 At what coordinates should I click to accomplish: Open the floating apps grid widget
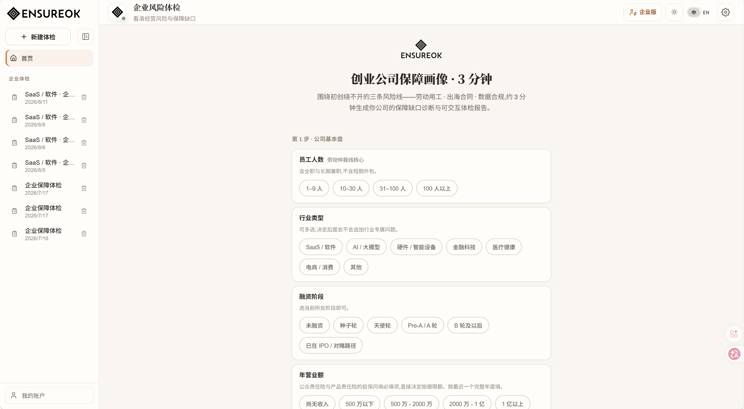point(734,333)
